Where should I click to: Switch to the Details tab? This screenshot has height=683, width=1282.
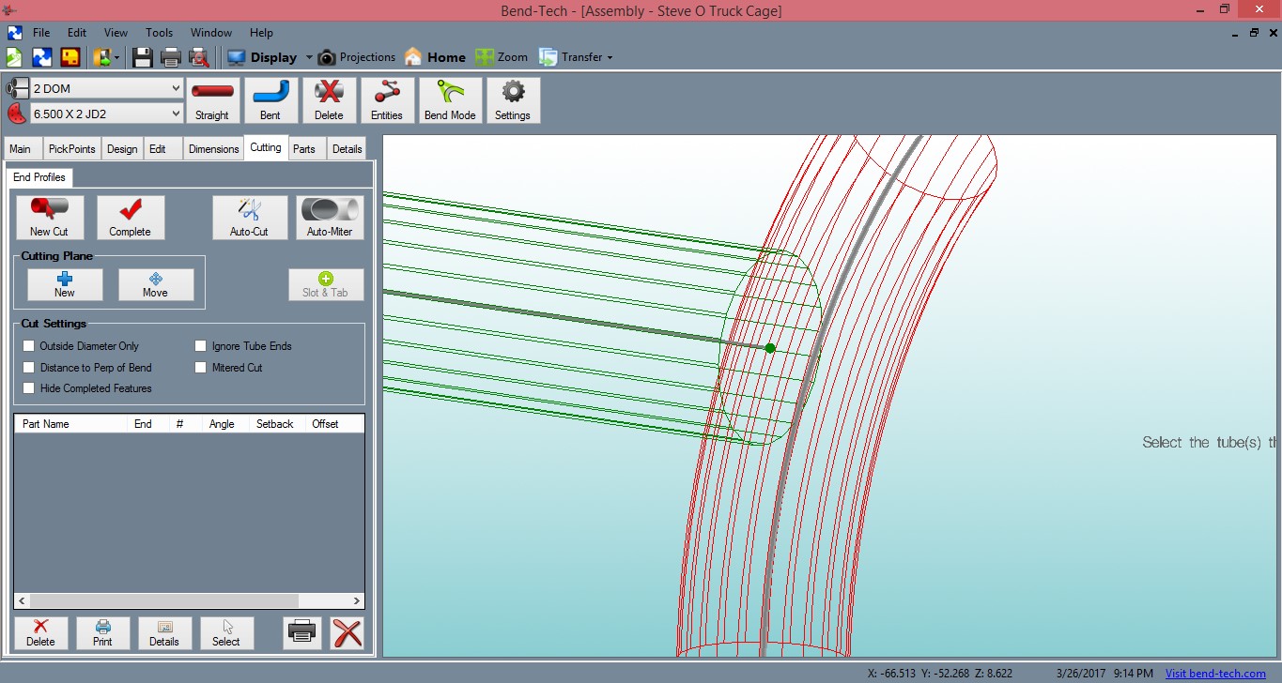[x=347, y=149]
